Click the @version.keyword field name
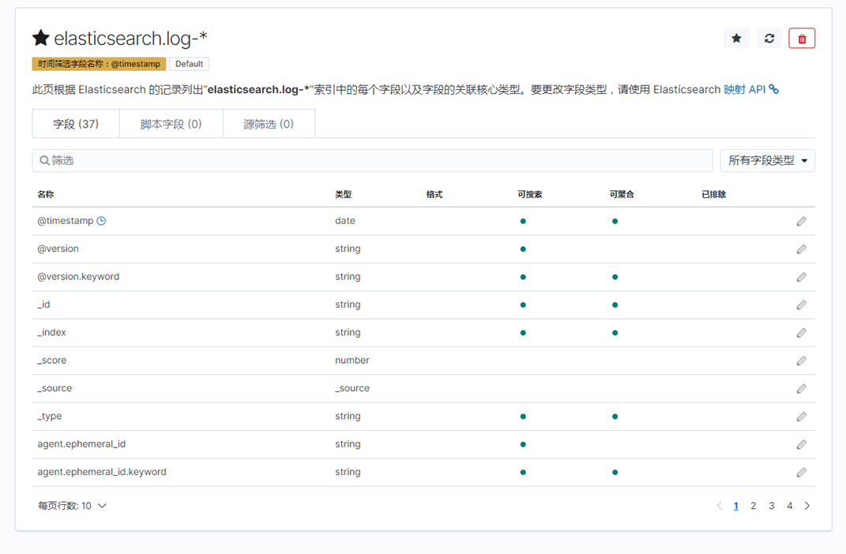Screen dimensions: 846x554 (78, 276)
